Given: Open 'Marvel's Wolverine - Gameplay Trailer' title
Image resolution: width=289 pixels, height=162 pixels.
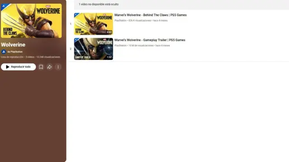Looking at the screenshot, I should coord(149,40).
